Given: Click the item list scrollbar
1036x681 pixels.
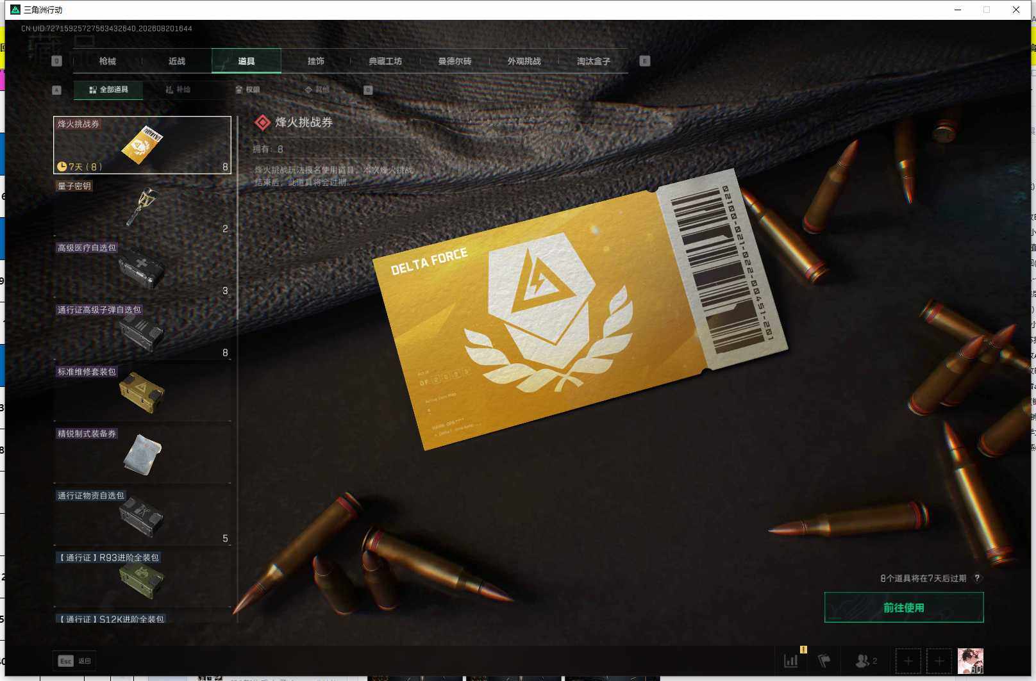Looking at the screenshot, I should [238, 218].
